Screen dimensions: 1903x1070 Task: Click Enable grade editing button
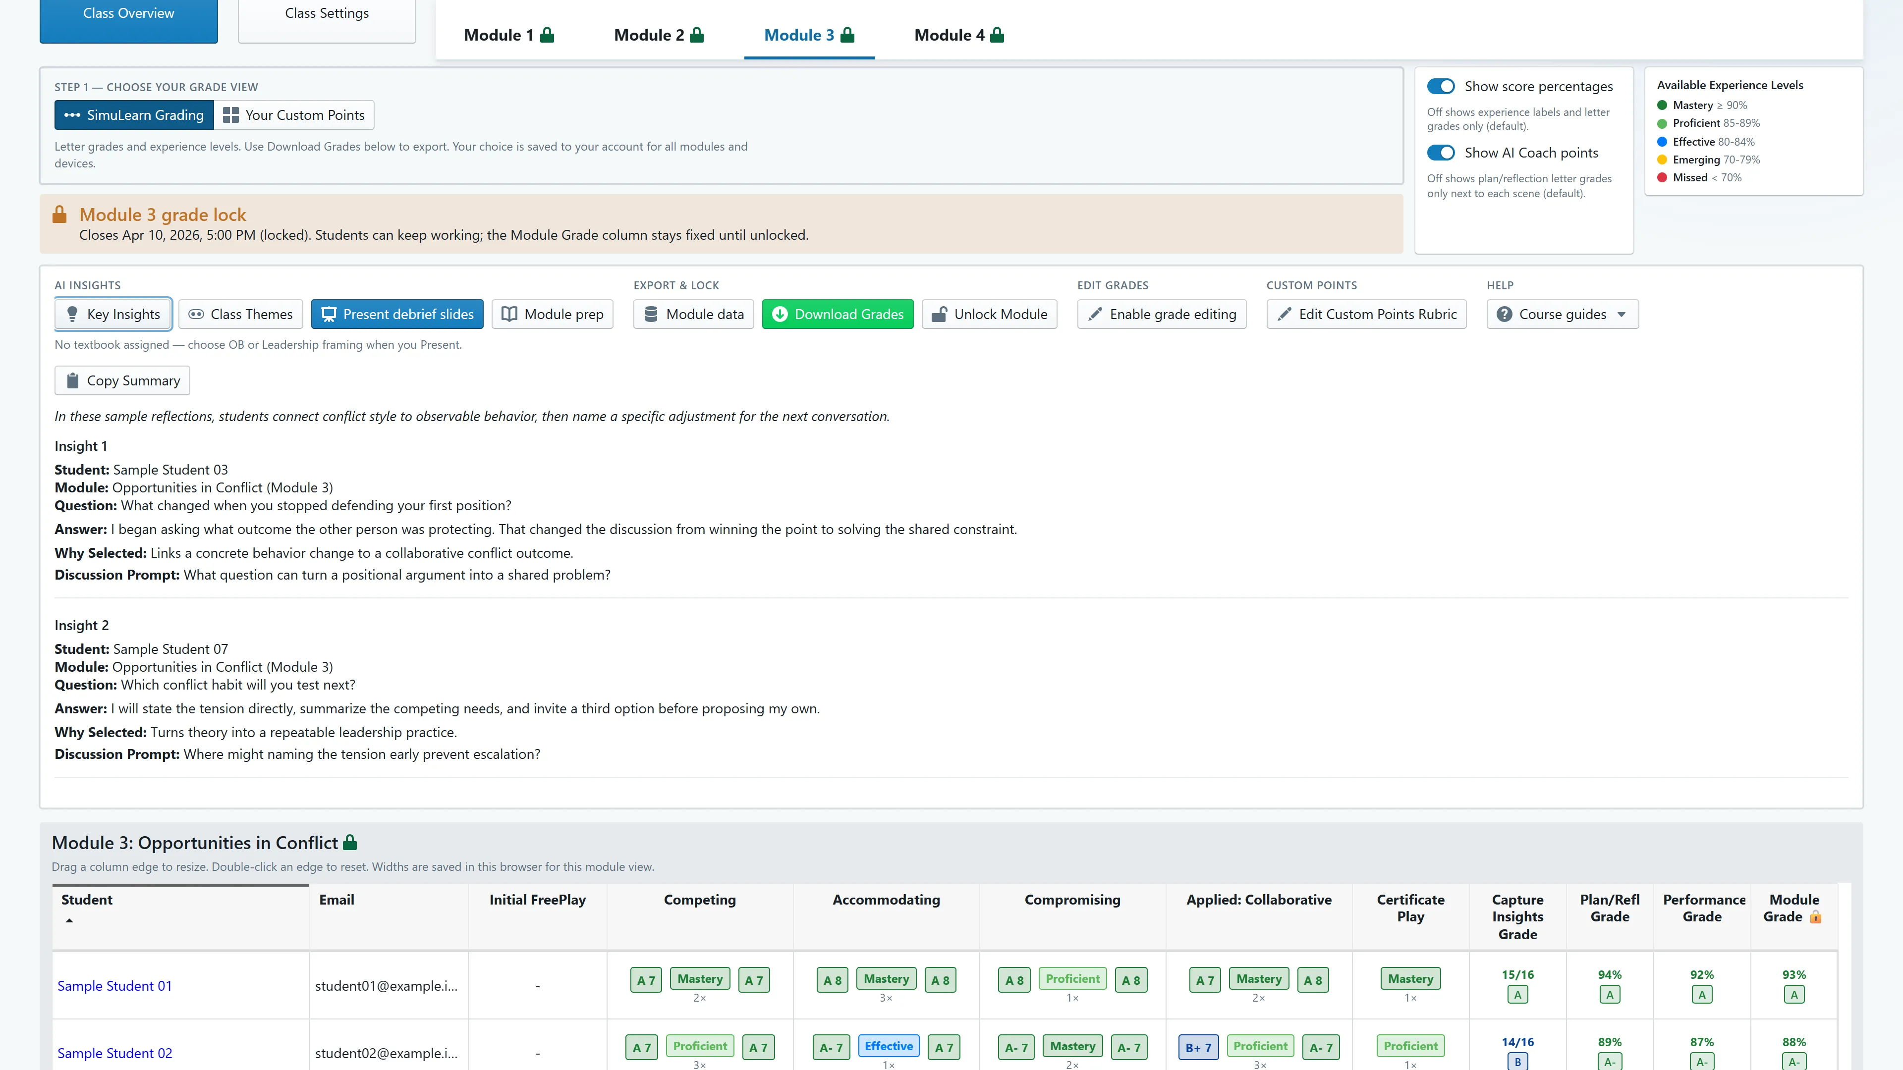pos(1161,314)
